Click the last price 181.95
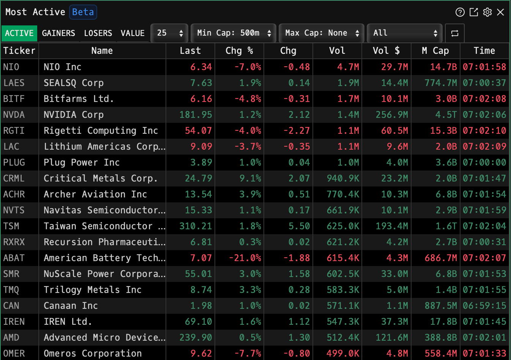The image size is (511, 360). (196, 115)
